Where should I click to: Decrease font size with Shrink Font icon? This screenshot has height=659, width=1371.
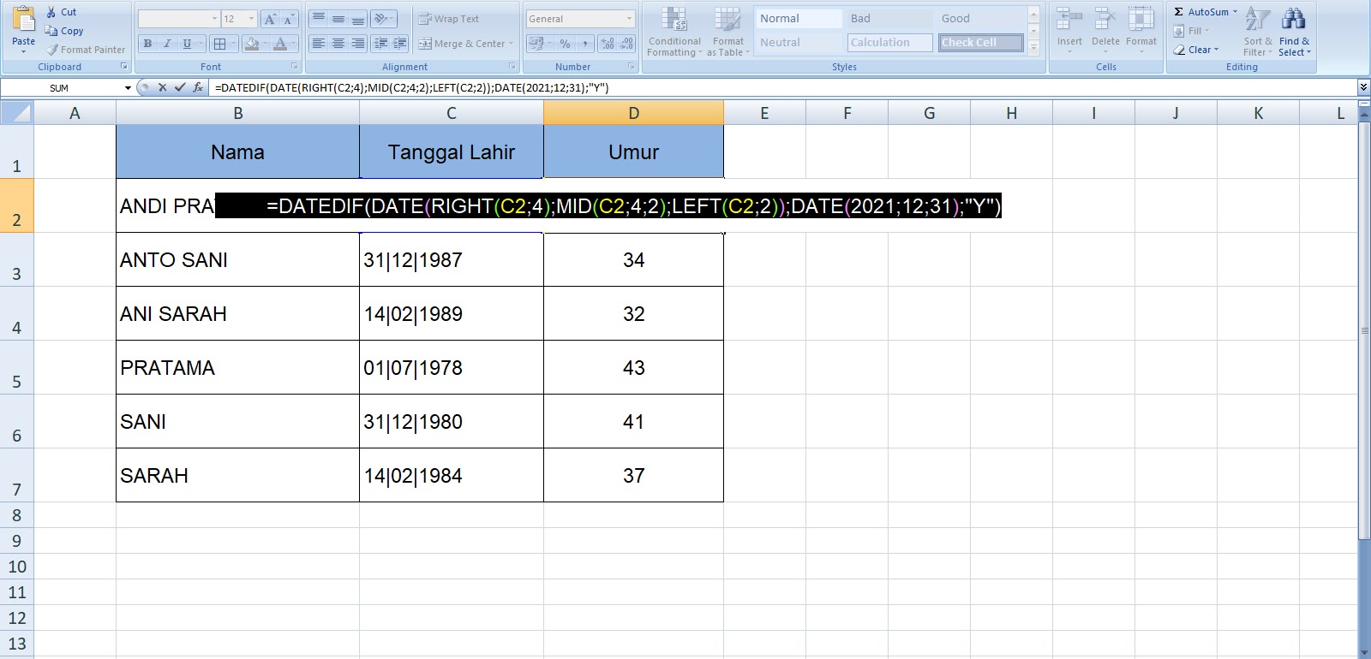289,19
